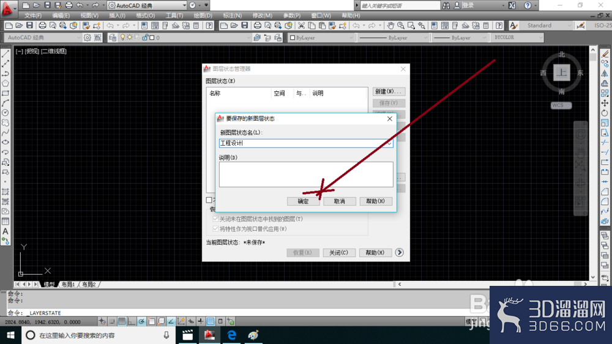Click 帮助(H) in the new layer state dialog

point(375,201)
